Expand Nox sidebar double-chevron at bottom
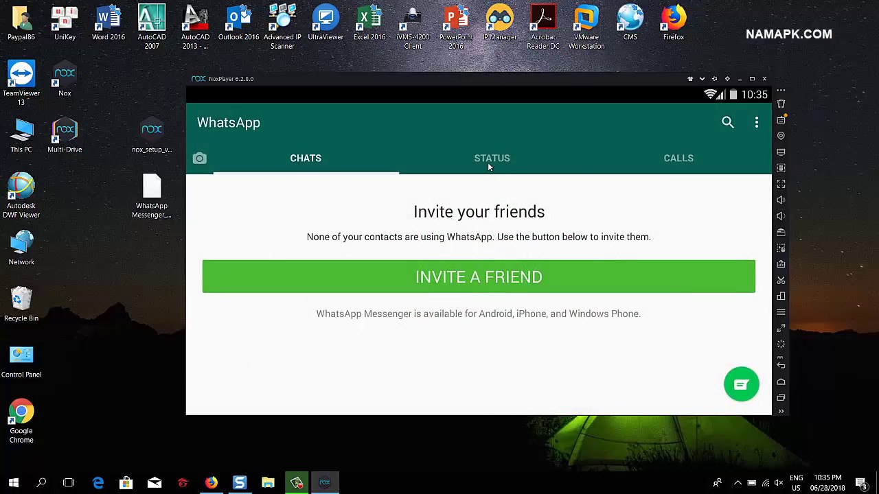 pyautogui.click(x=781, y=411)
